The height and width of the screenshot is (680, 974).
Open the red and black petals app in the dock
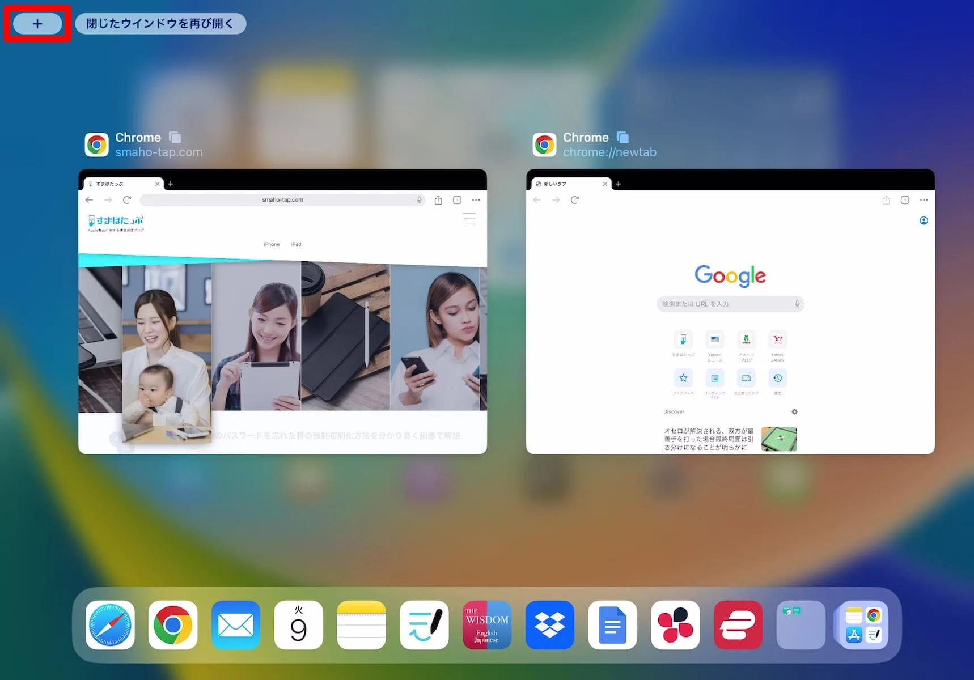click(675, 625)
